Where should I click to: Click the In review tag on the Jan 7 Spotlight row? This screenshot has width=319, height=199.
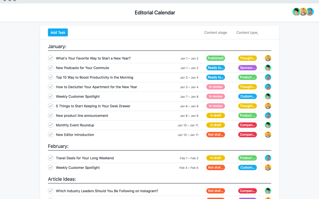pyautogui.click(x=216, y=96)
